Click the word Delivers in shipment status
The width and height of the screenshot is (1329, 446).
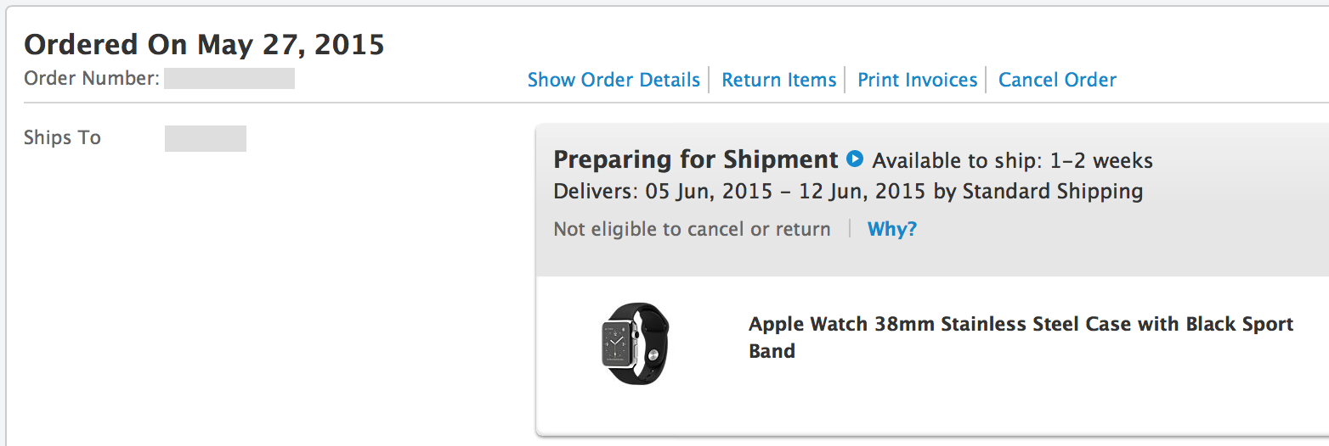pyautogui.click(x=594, y=191)
